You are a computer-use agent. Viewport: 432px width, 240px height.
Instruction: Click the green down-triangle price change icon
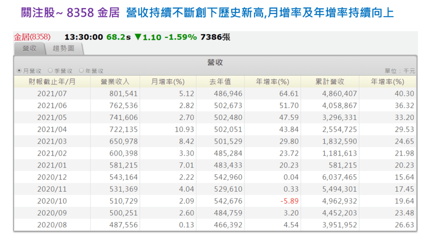click(x=137, y=37)
